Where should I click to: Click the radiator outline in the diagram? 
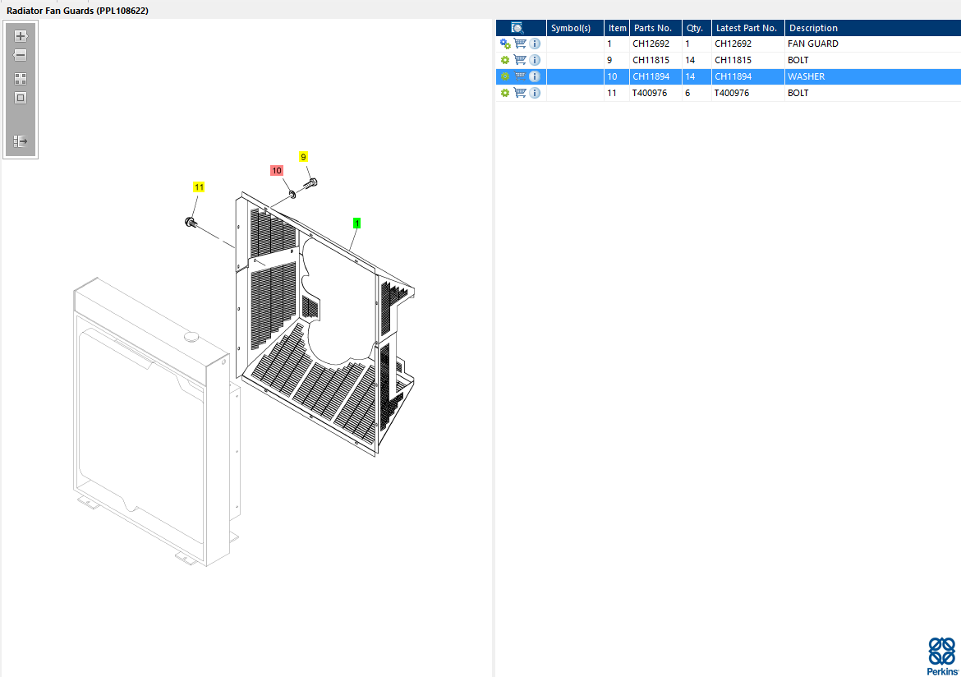tap(156, 422)
